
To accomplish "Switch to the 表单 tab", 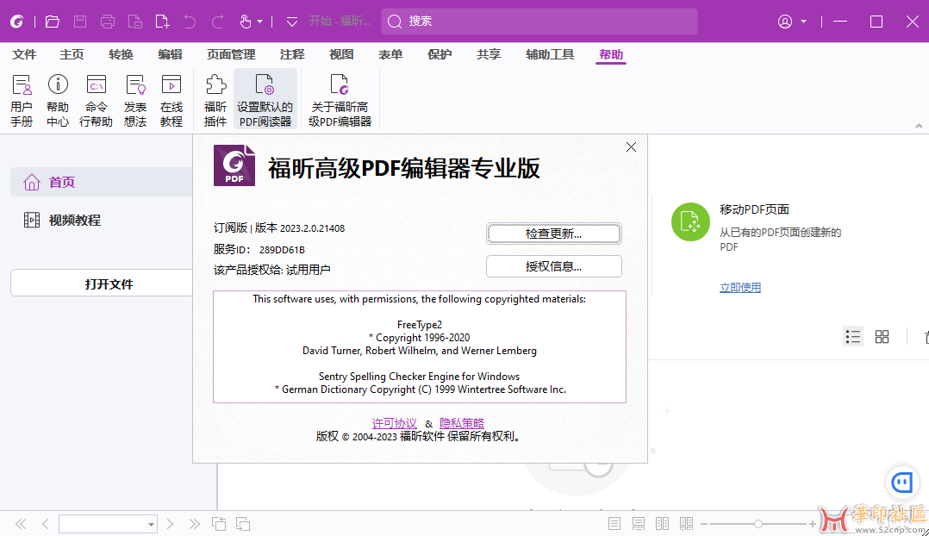I will (x=390, y=54).
